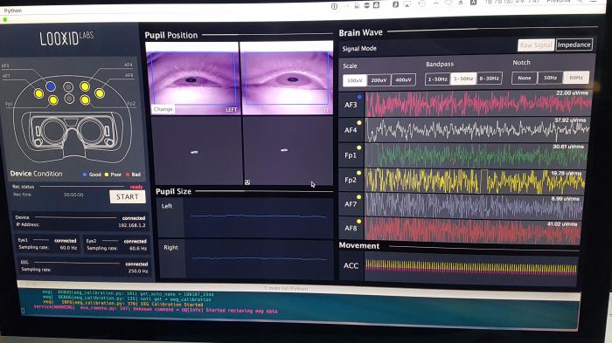Click the green window dot under Python

pos(5,19)
